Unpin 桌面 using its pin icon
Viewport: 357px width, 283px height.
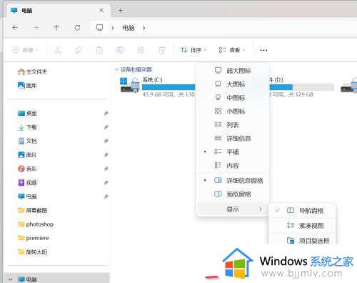click(x=106, y=114)
